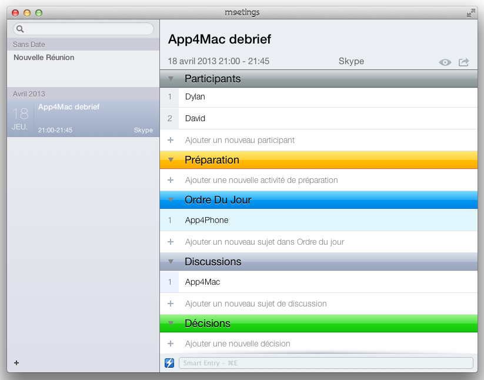Click the share icon in the meeting header
Screen dimensions: 484x380
tap(464, 62)
